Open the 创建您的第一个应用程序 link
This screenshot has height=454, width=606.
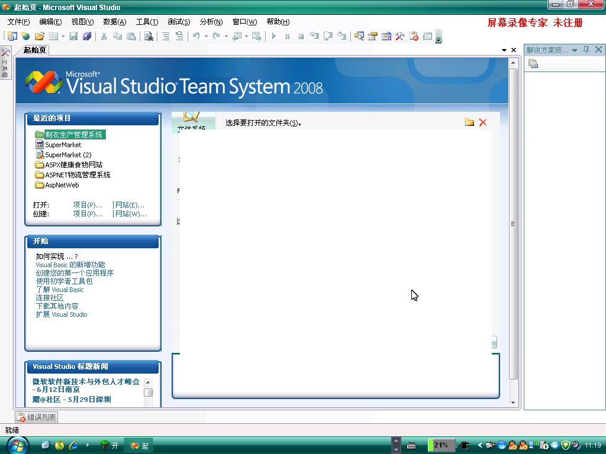75,273
